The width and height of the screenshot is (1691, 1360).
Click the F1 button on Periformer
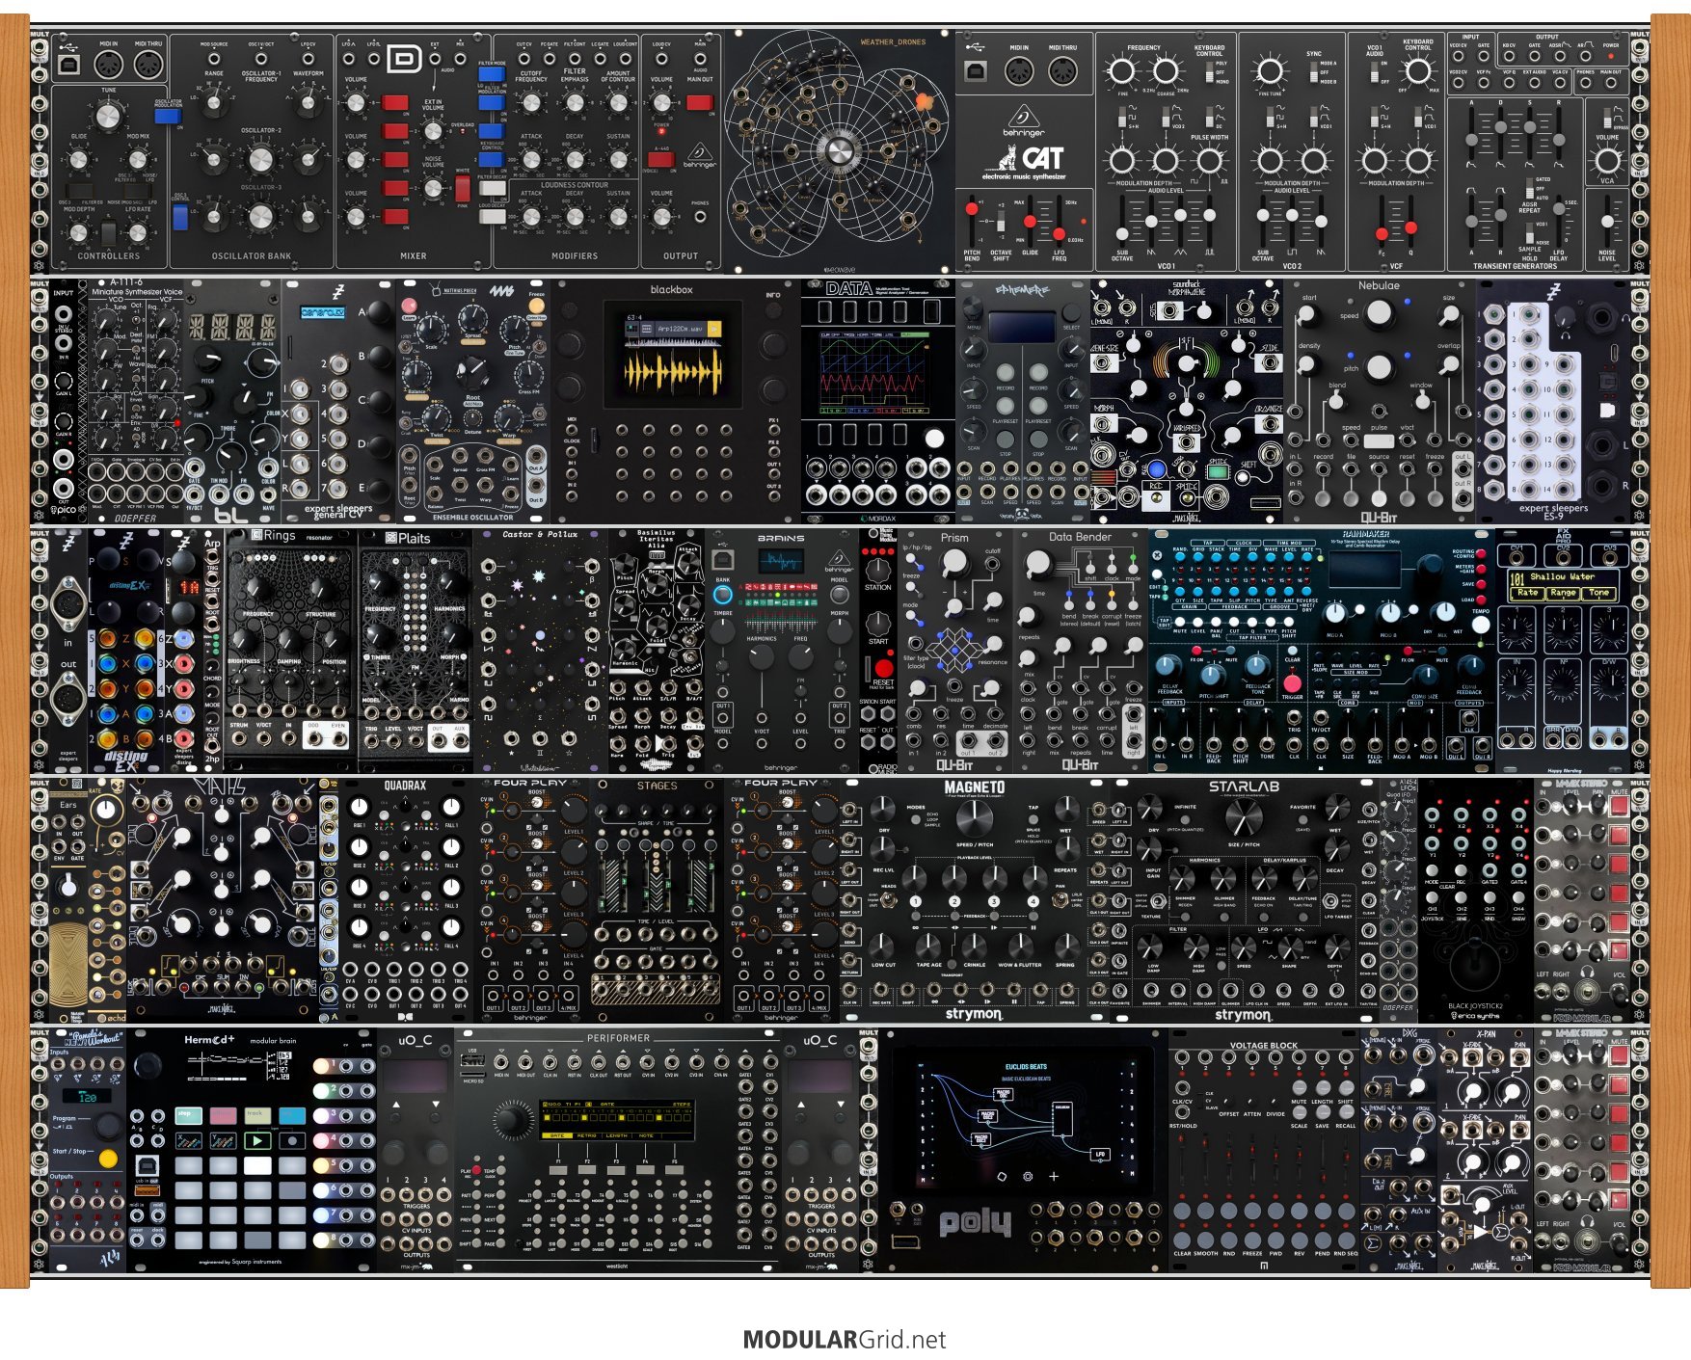(556, 1171)
